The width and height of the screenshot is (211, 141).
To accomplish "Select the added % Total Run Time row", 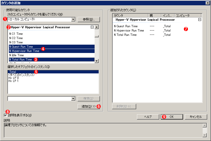I will pyautogui.click(x=157, y=35).
